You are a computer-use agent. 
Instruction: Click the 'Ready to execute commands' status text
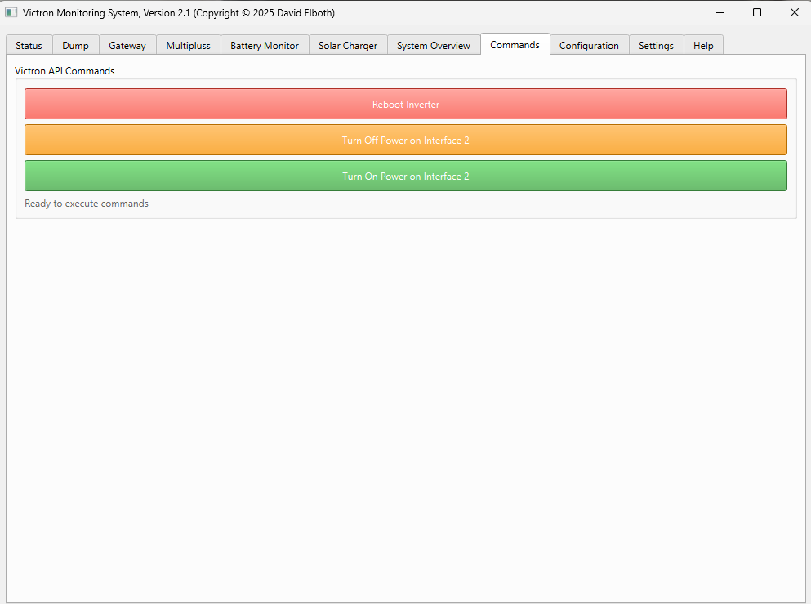tap(87, 204)
